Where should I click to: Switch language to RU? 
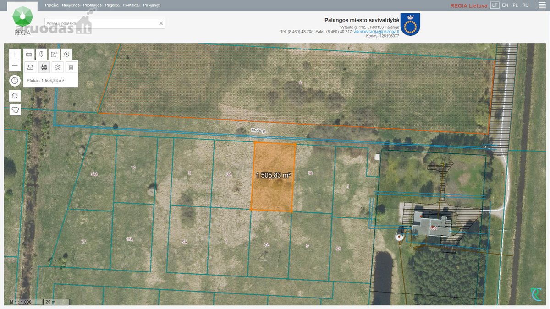pos(525,5)
